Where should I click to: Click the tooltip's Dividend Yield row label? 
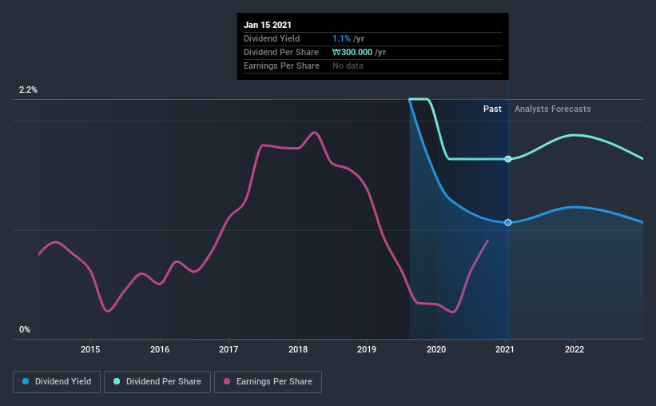point(272,38)
